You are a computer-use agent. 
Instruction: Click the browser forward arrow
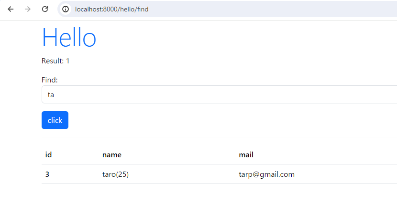[x=28, y=10]
